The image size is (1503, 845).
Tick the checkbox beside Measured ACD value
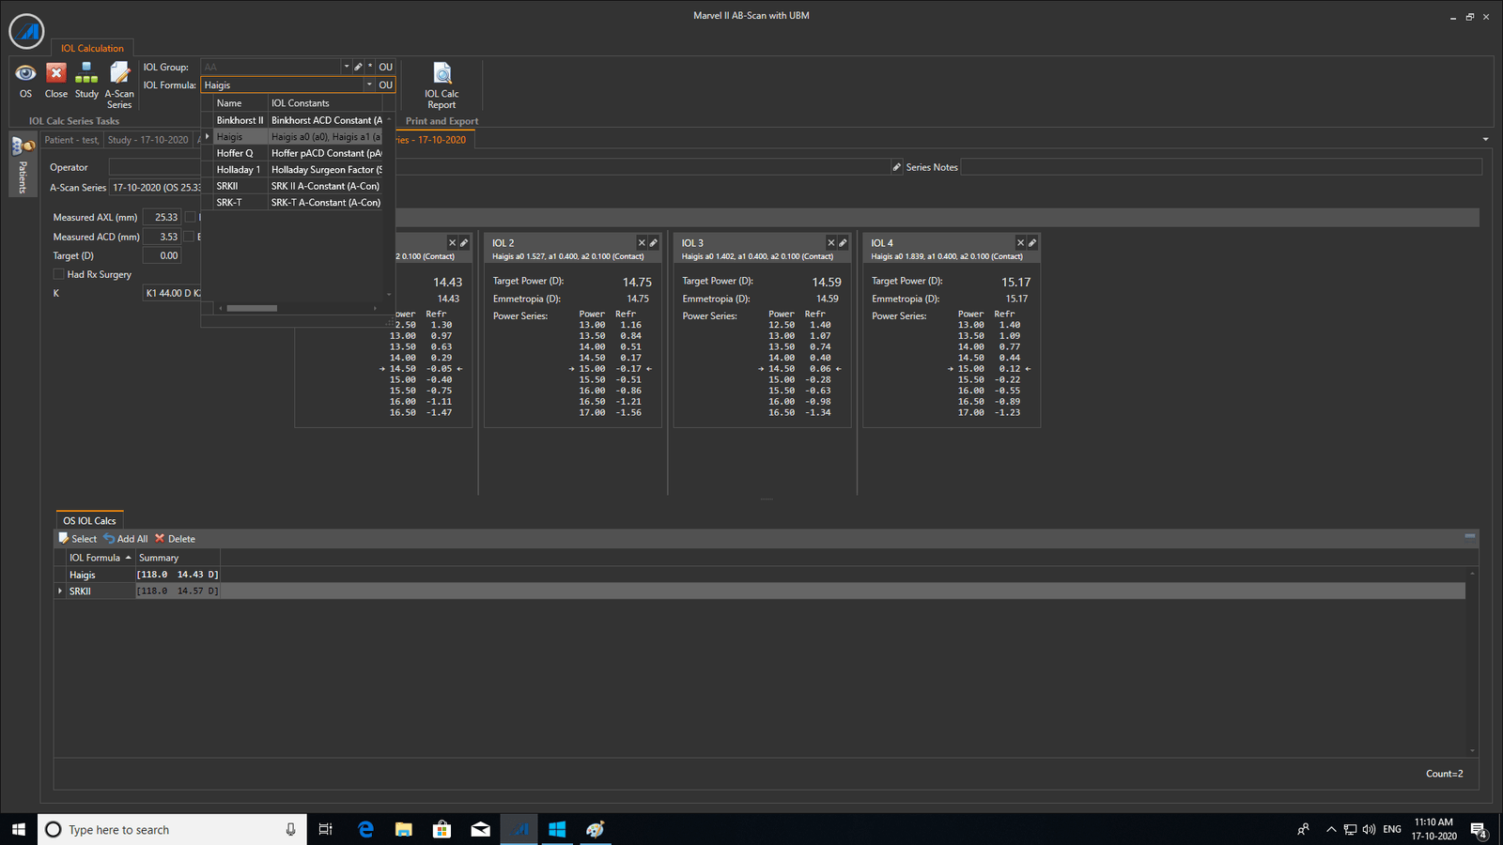(189, 237)
